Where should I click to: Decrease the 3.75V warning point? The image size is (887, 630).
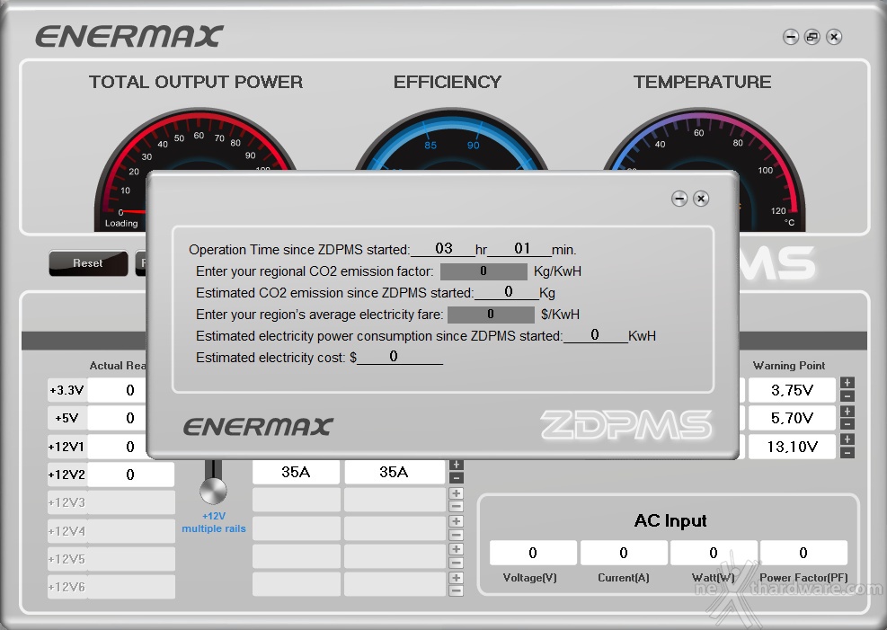pos(847,396)
